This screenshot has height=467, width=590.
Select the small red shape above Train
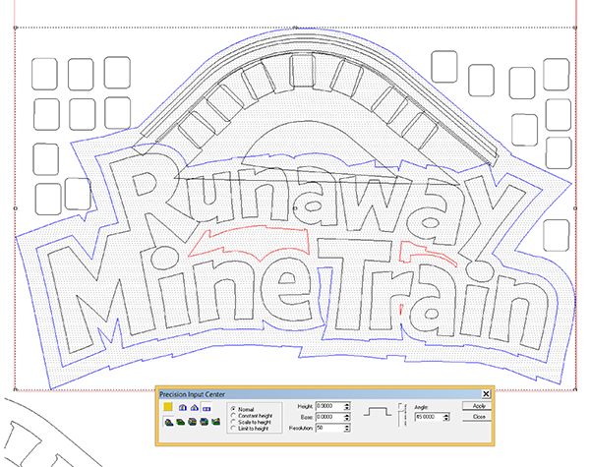[428, 253]
